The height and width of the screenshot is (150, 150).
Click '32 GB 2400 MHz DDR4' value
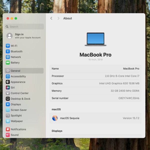pyautogui.click(x=125, y=91)
